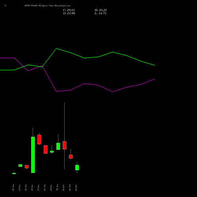Click the long-wick red candle for 01 Feb
This screenshot has width=197, height=197.
[65, 145]
